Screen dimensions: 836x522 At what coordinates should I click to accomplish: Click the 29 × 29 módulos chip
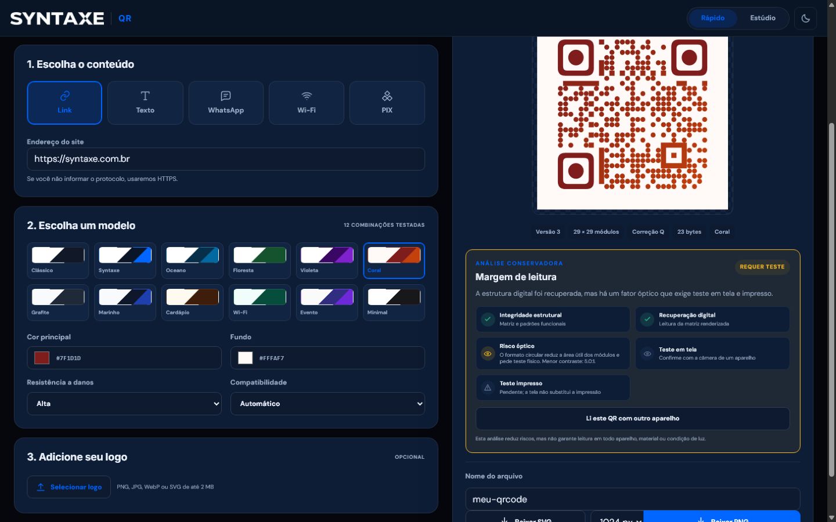pyautogui.click(x=596, y=232)
